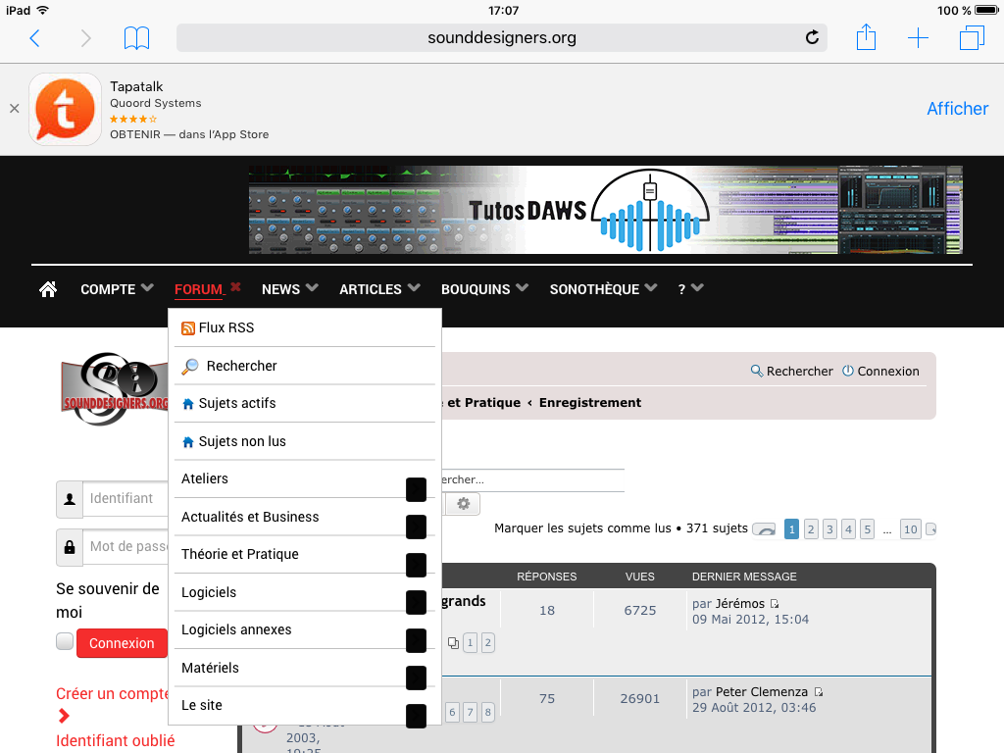This screenshot has width=1004, height=753.
Task: Tap the Safari share icon
Action: click(x=866, y=38)
